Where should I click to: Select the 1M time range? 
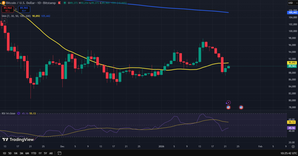point(16,153)
